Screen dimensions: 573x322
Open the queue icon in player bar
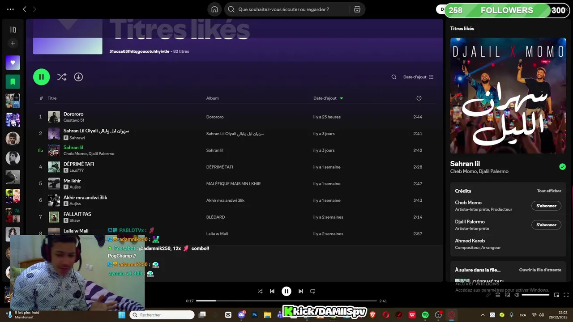tap(498, 295)
